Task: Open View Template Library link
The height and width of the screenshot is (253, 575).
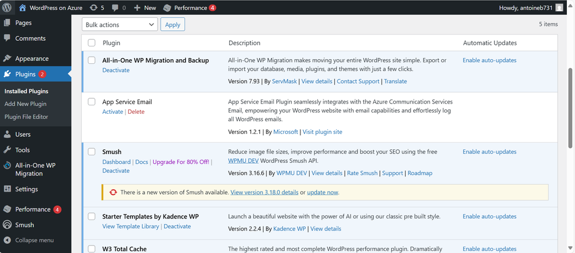Action: pyautogui.click(x=131, y=227)
